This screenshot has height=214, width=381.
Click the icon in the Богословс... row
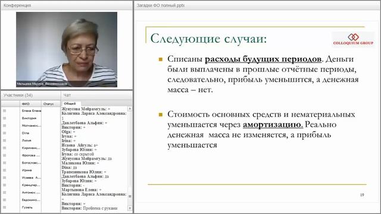pos(4,163)
